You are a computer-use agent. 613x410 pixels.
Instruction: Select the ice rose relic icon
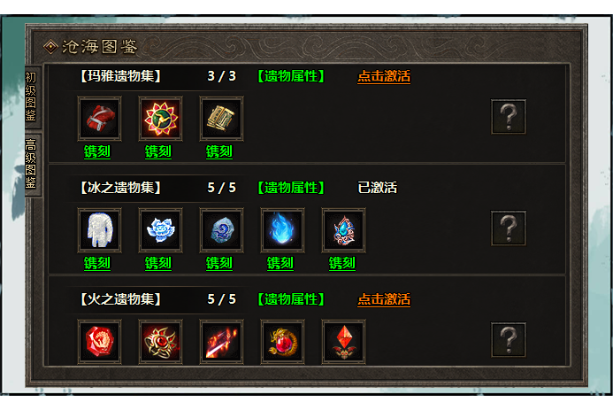click(x=160, y=230)
